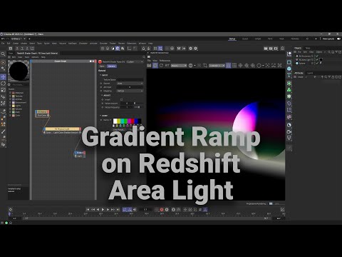Open the Mode dropdown in Attributes manager

coord(300,77)
